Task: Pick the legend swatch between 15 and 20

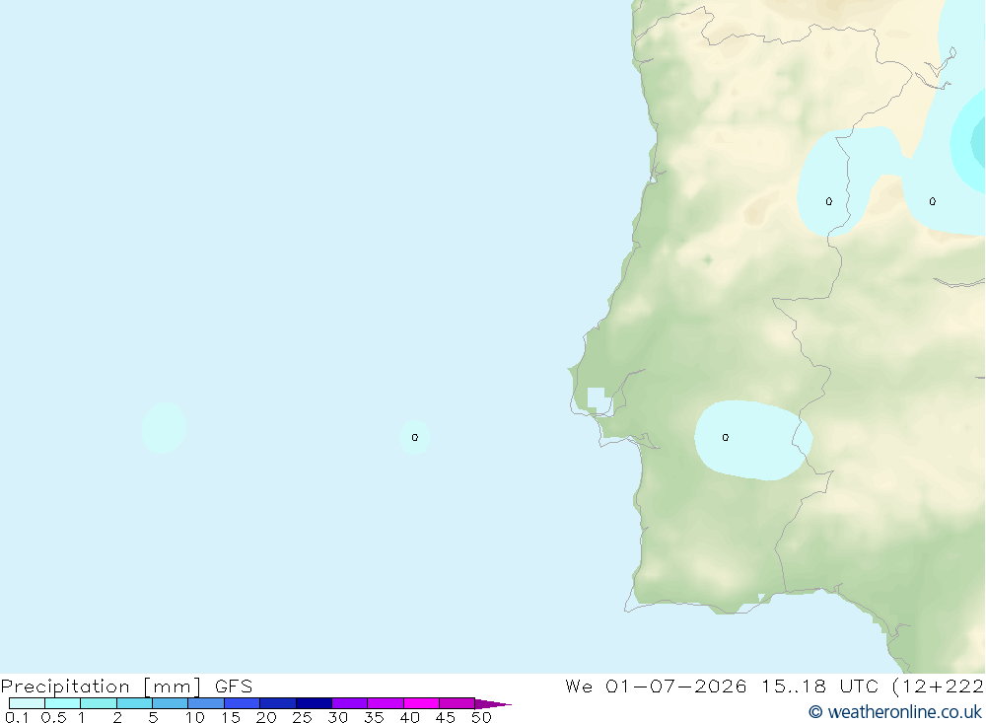Action: (x=243, y=703)
